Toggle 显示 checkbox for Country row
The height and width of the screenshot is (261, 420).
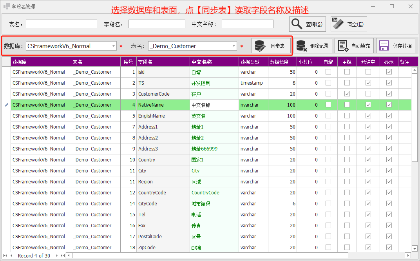[389, 160]
